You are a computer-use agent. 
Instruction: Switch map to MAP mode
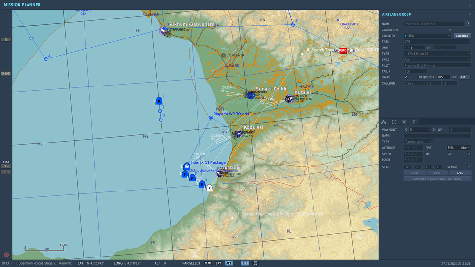(x=208, y=263)
